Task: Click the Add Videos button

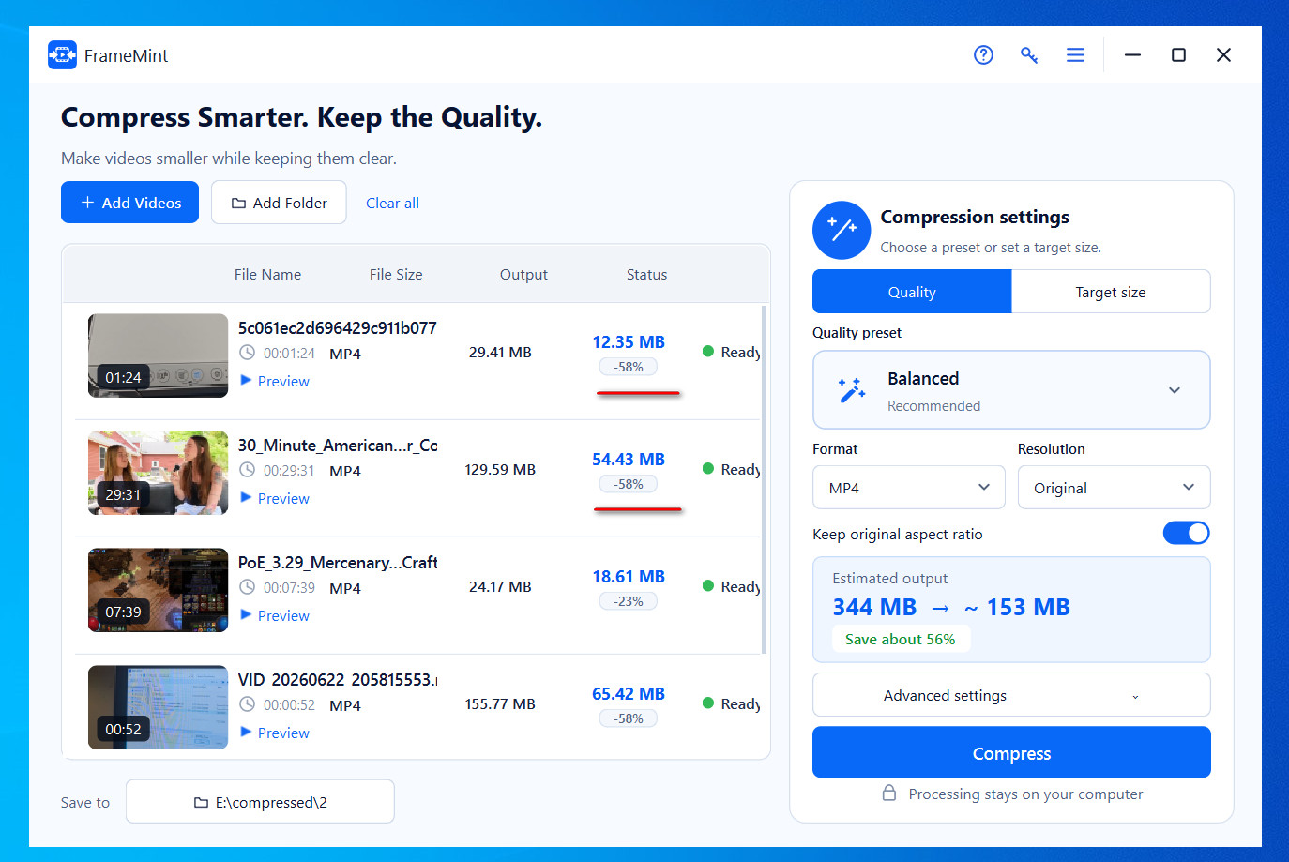Action: [x=129, y=203]
